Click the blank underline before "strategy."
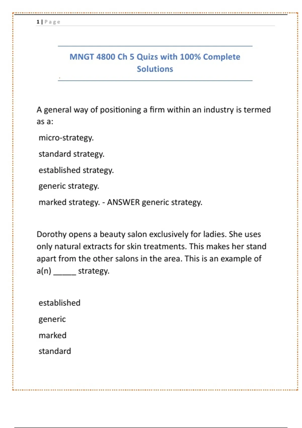This screenshot has width=302, height=428. tap(65, 272)
